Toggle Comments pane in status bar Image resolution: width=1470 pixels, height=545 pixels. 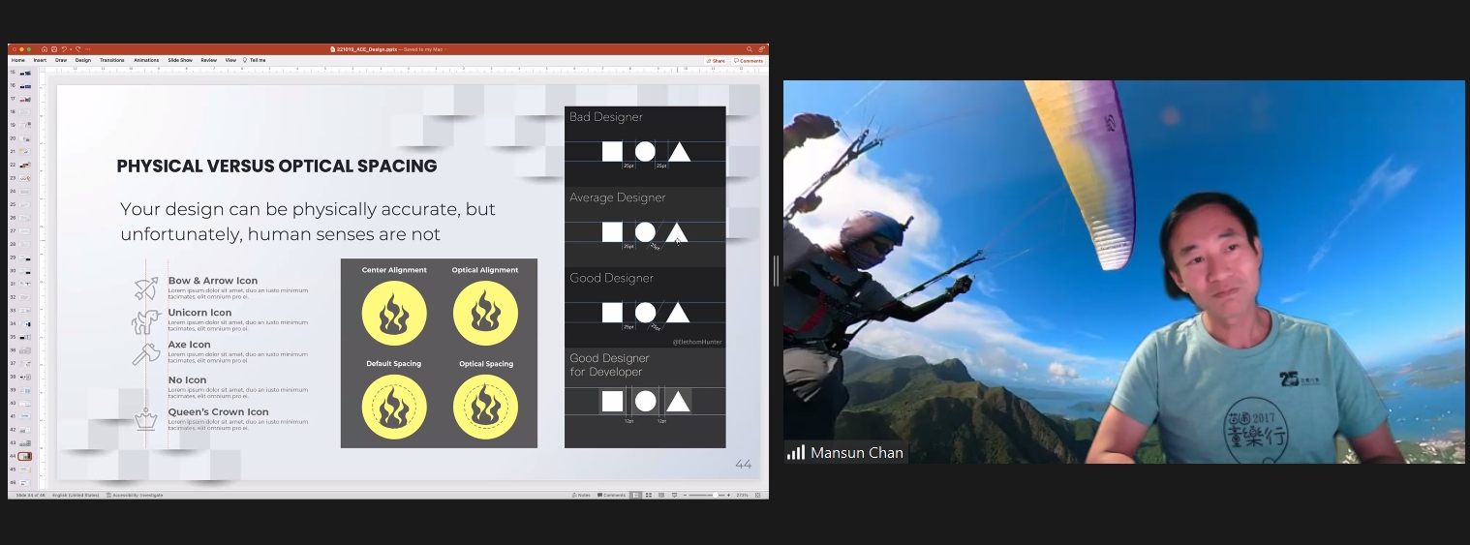pyautogui.click(x=614, y=495)
